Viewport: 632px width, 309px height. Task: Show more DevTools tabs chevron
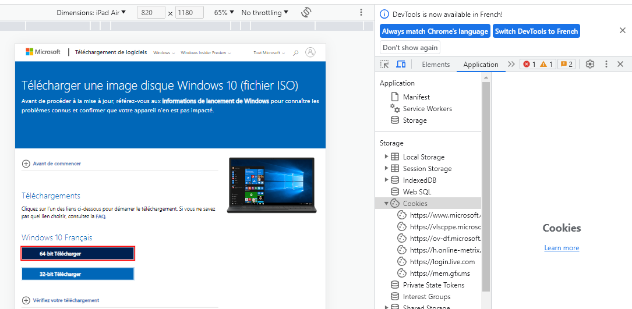pyautogui.click(x=511, y=64)
